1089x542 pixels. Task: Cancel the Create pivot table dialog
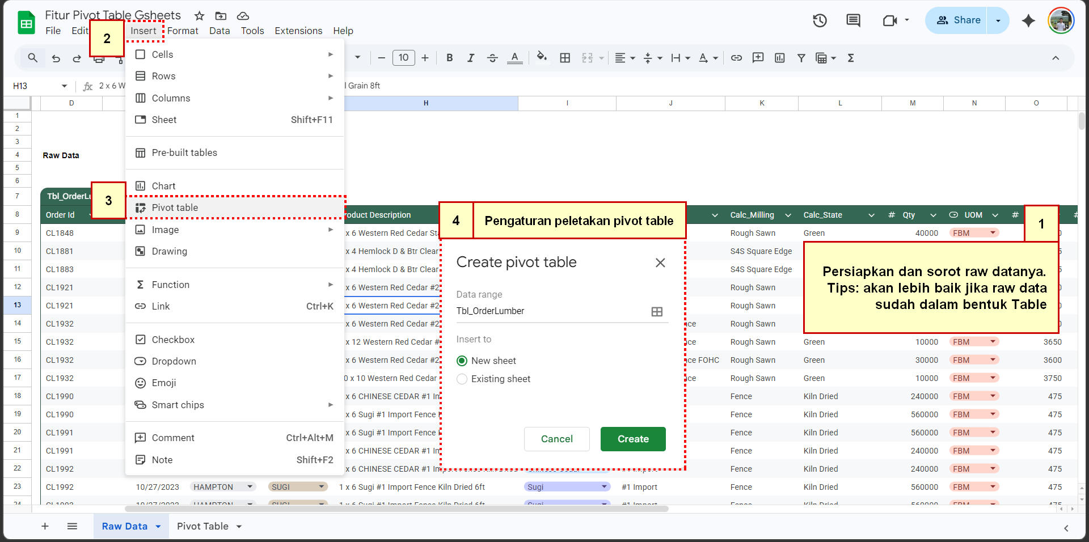pyautogui.click(x=556, y=439)
